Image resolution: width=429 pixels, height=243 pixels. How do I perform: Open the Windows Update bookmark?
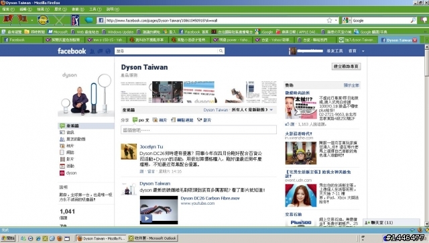tap(118, 32)
